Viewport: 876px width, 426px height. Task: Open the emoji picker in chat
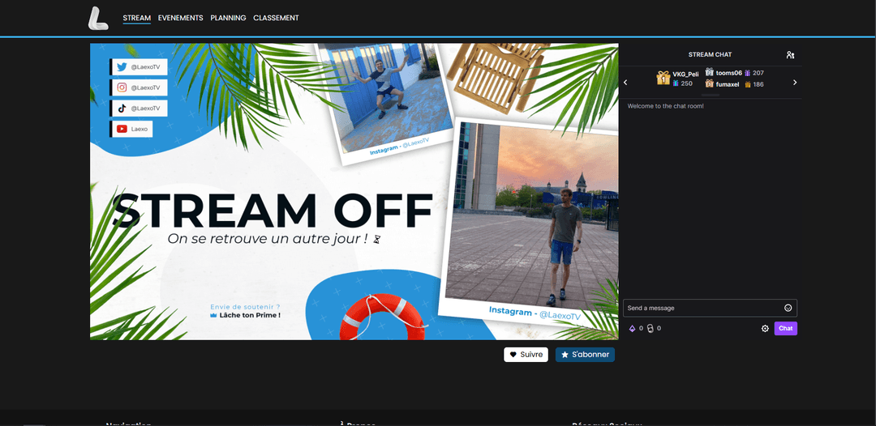788,308
